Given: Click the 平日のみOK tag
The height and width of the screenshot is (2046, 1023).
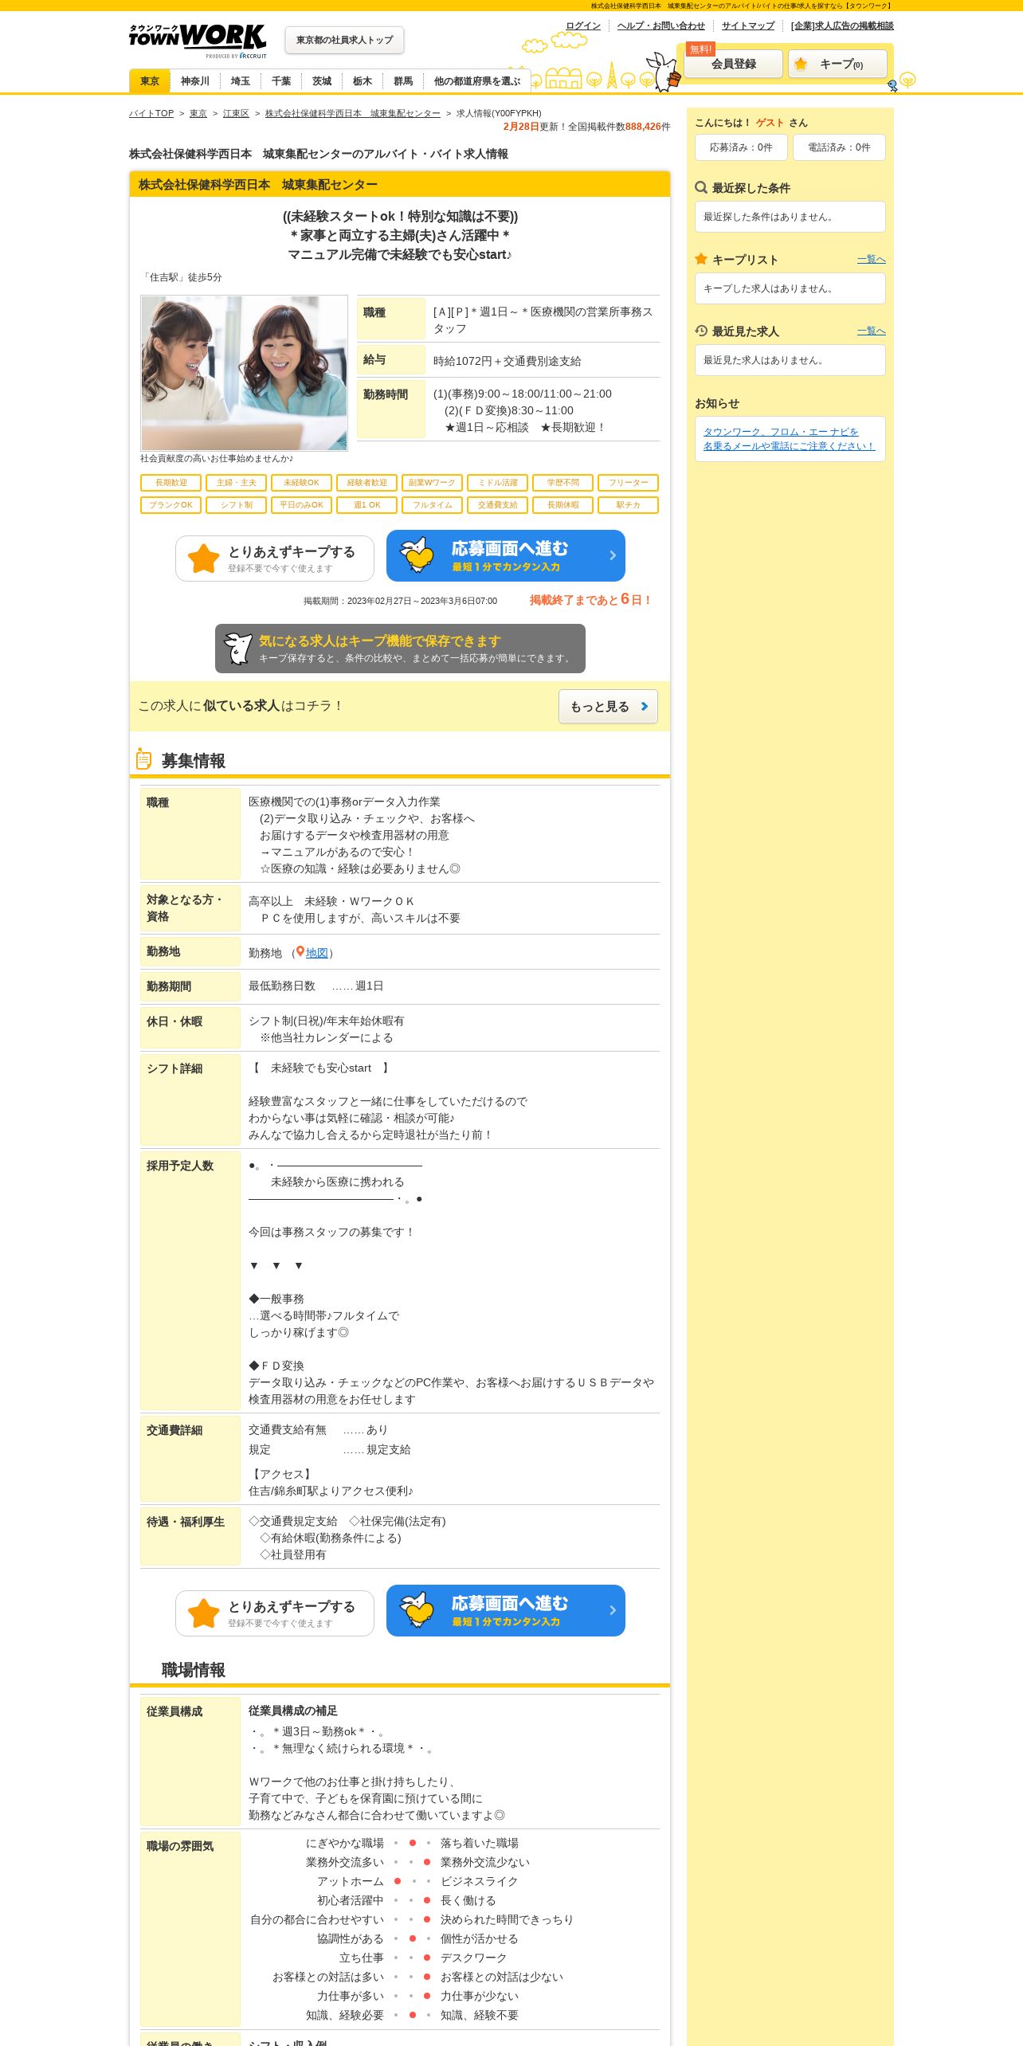Looking at the screenshot, I should tap(301, 505).
